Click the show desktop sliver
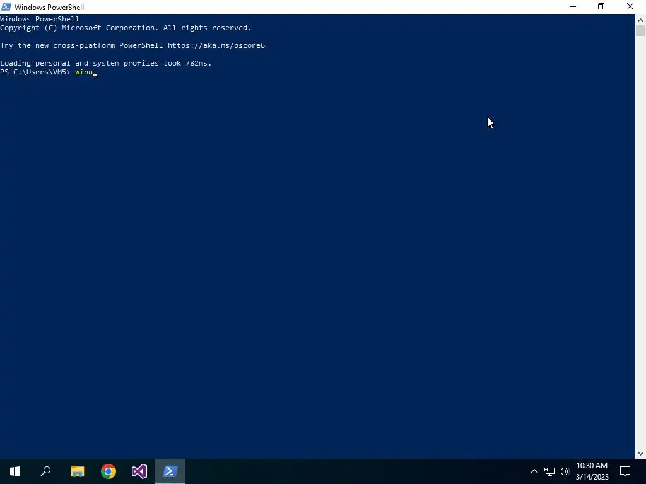646x484 pixels. tap(644, 471)
